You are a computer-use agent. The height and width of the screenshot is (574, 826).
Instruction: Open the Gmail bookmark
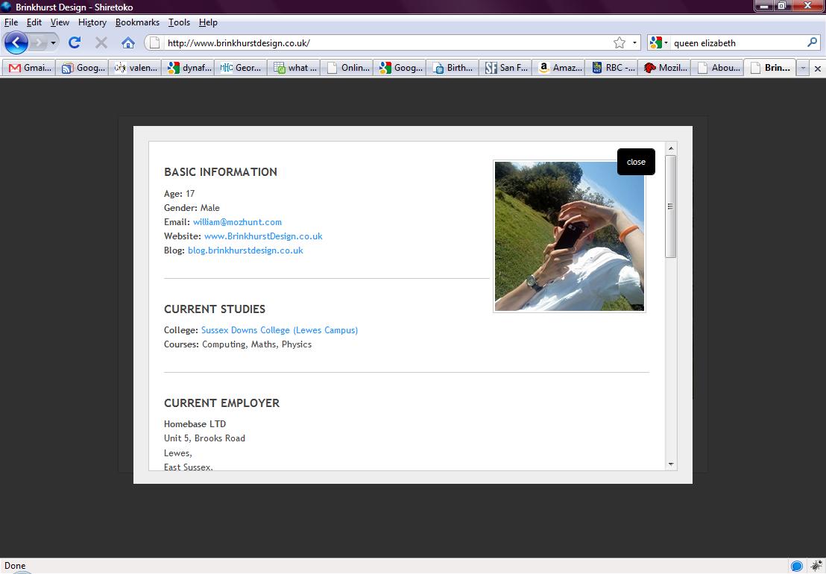click(30, 68)
